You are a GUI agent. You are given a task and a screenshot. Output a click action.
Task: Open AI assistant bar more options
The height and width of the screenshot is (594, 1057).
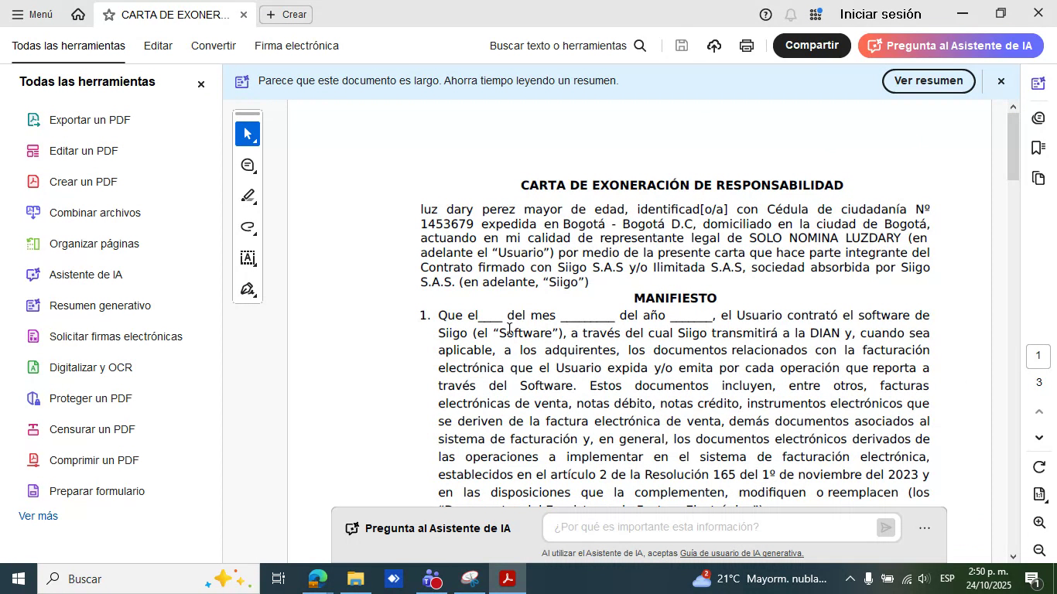925,528
